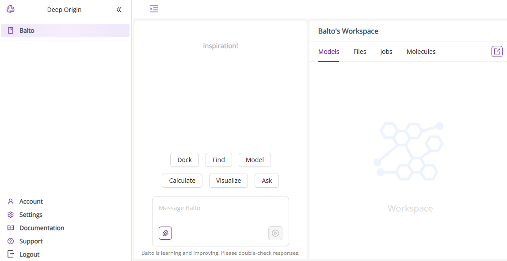Open the Jobs tab
The image size is (507, 261).
click(x=386, y=52)
